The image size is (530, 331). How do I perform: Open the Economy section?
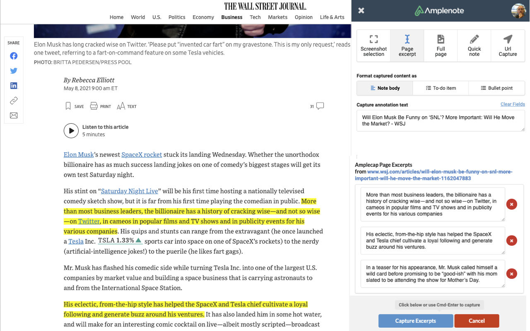203,17
